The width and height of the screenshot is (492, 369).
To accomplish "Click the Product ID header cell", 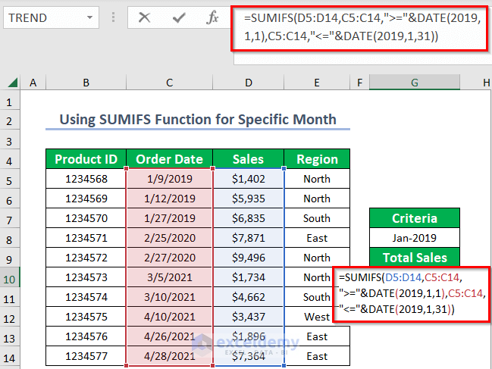I will coord(86,159).
